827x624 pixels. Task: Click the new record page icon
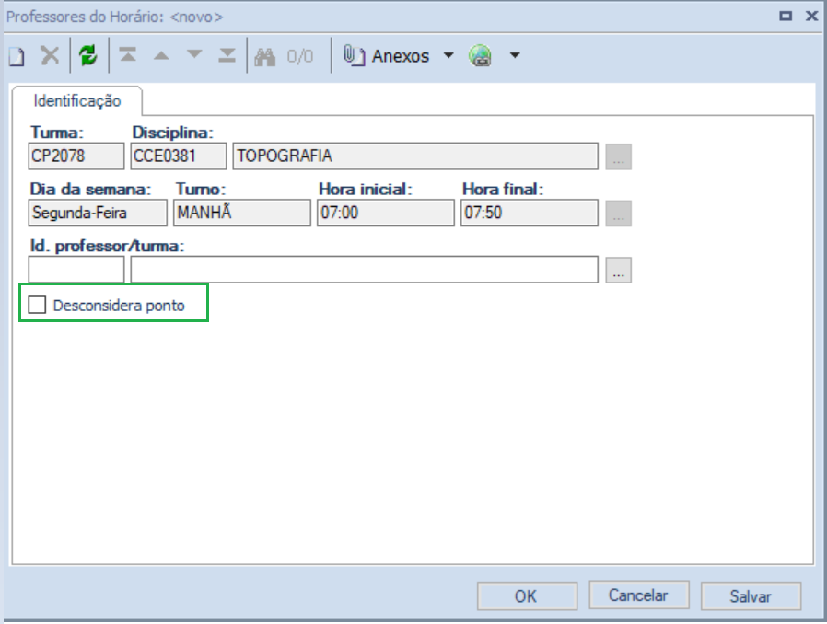[17, 56]
